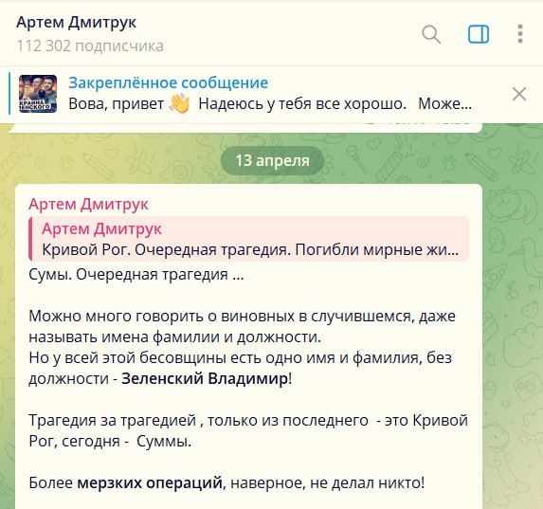543x509 pixels.
Task: Click text 'Можно много говорить о виновных'
Action: tap(161, 316)
